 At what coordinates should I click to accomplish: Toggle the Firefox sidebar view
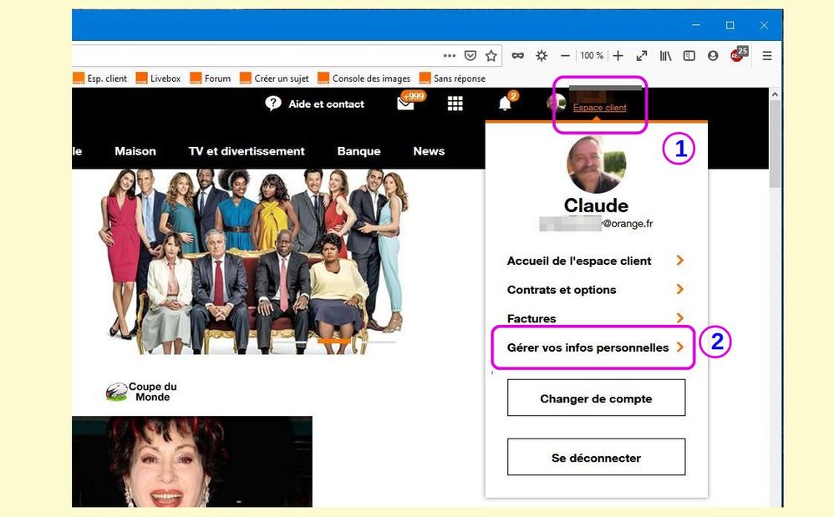click(689, 56)
